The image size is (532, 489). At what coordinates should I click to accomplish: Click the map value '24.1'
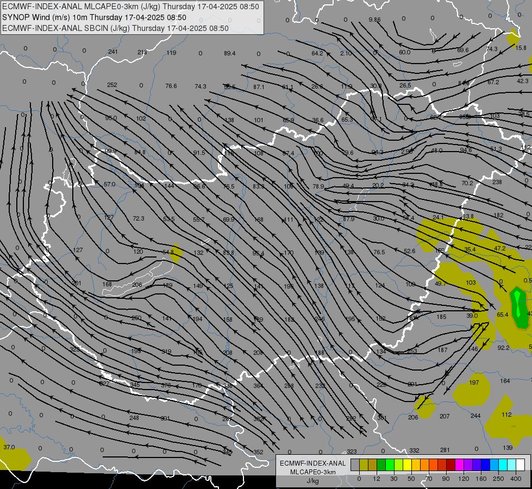coord(439,217)
